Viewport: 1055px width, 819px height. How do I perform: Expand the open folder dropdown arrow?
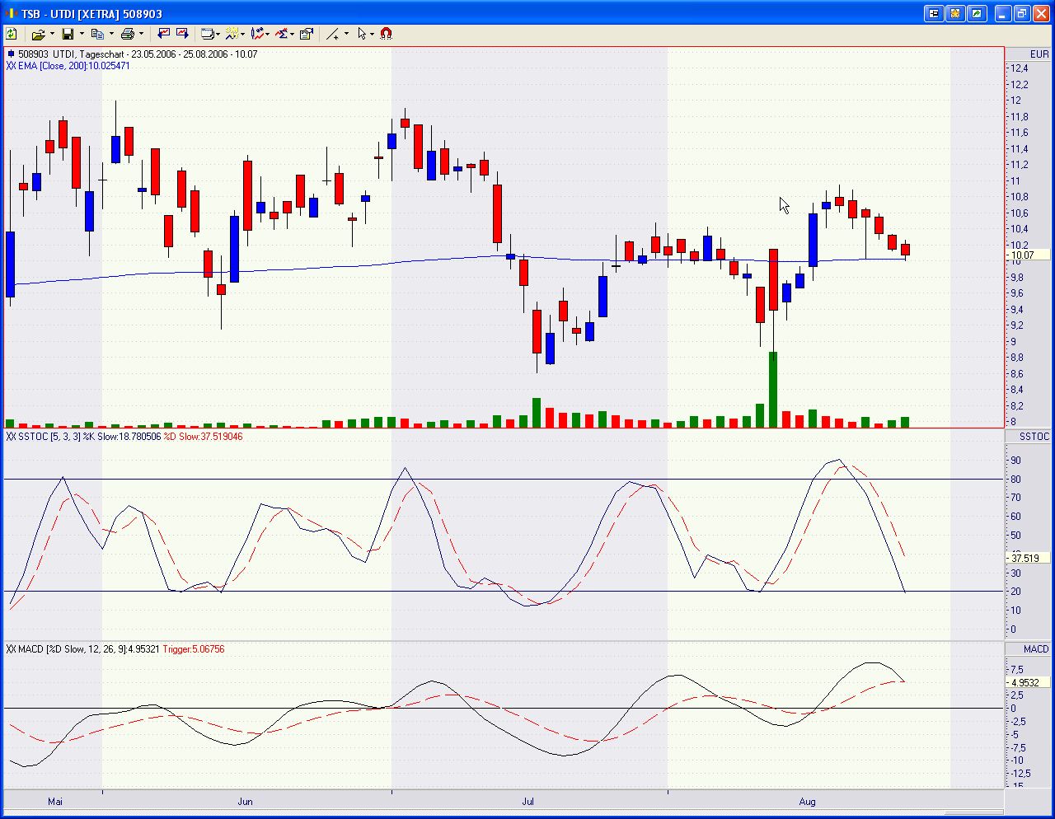52,34
